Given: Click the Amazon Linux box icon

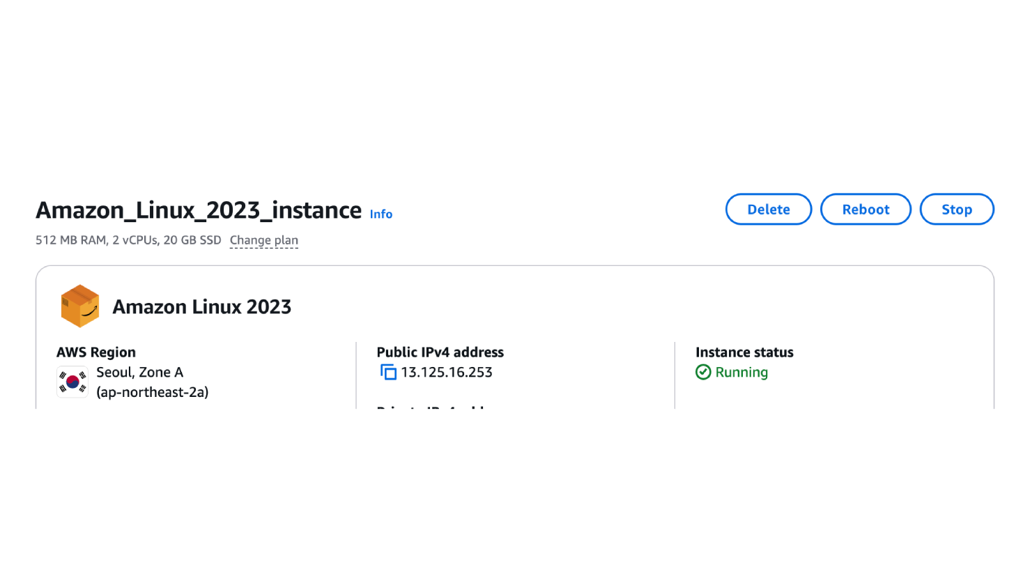Looking at the screenshot, I should point(80,306).
